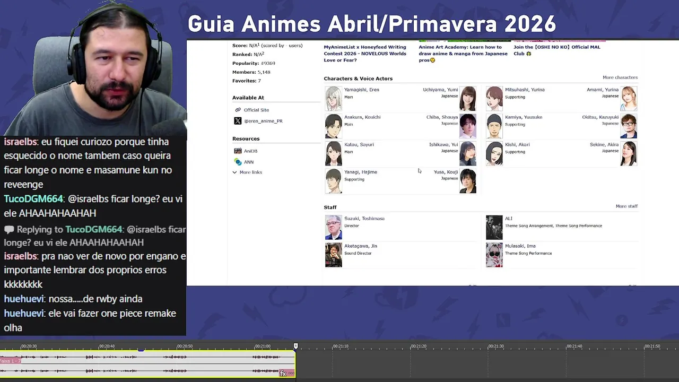The height and width of the screenshot is (382, 679).
Task: Click Uchiyama, Yumi voice actor photo
Action: pyautogui.click(x=468, y=99)
